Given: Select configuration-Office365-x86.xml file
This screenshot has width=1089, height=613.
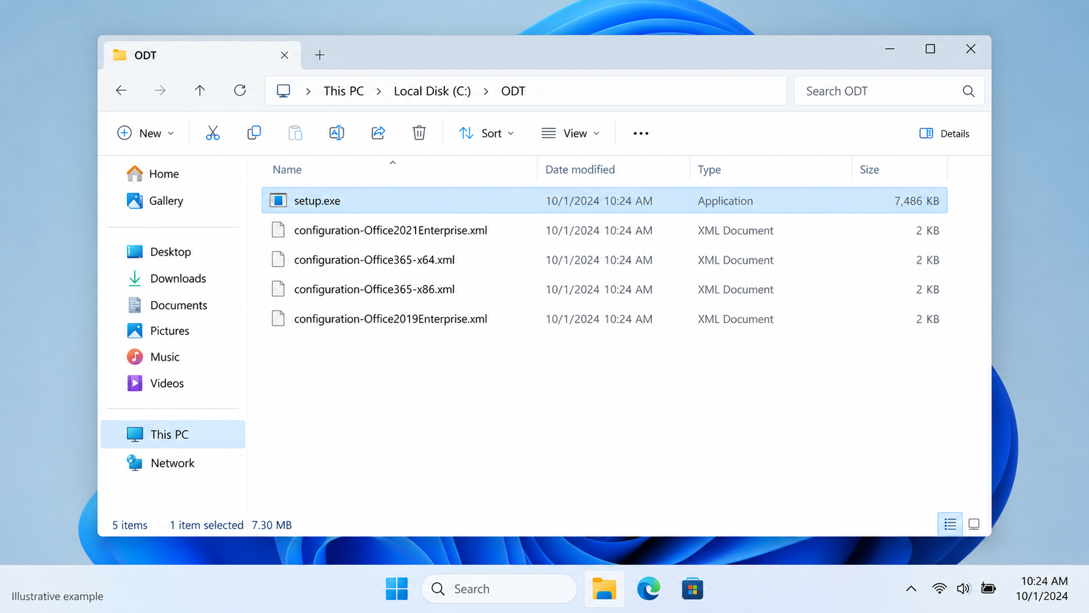Looking at the screenshot, I should [604, 289].
